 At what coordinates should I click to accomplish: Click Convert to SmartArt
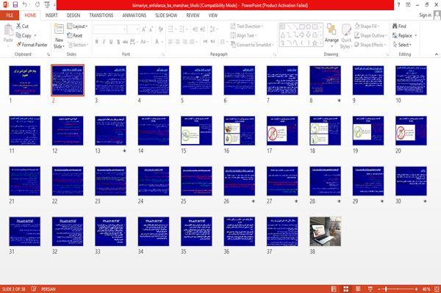tap(251, 45)
